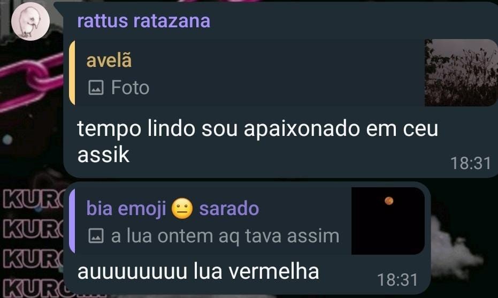
Task: Open quoted reply from bia emoji sarado
Action: [247, 221]
